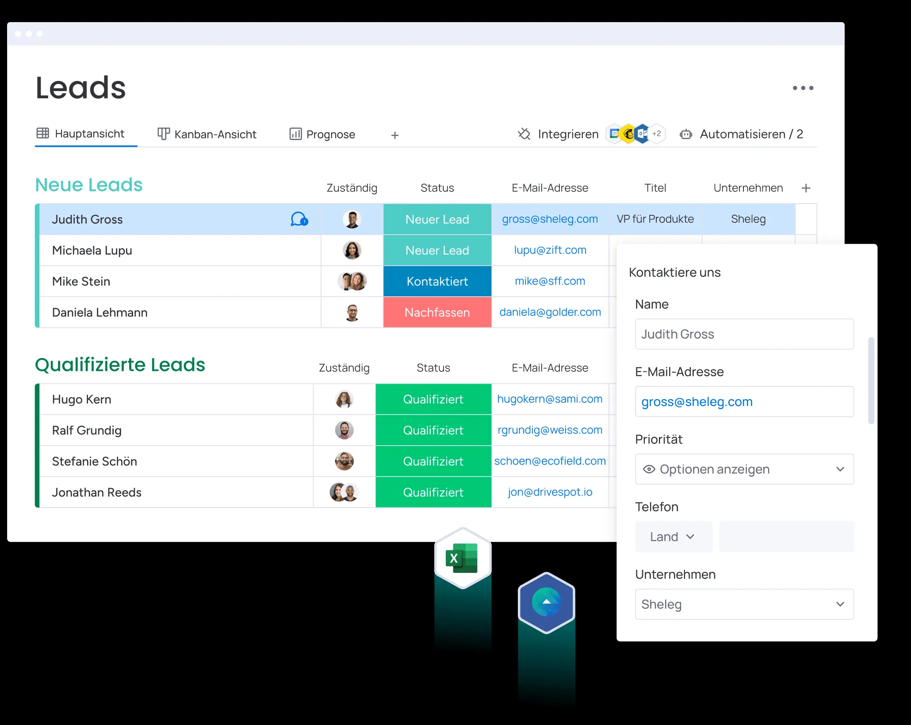Image resolution: width=911 pixels, height=725 pixels.
Task: Open the Land country code dropdown
Action: click(x=673, y=537)
